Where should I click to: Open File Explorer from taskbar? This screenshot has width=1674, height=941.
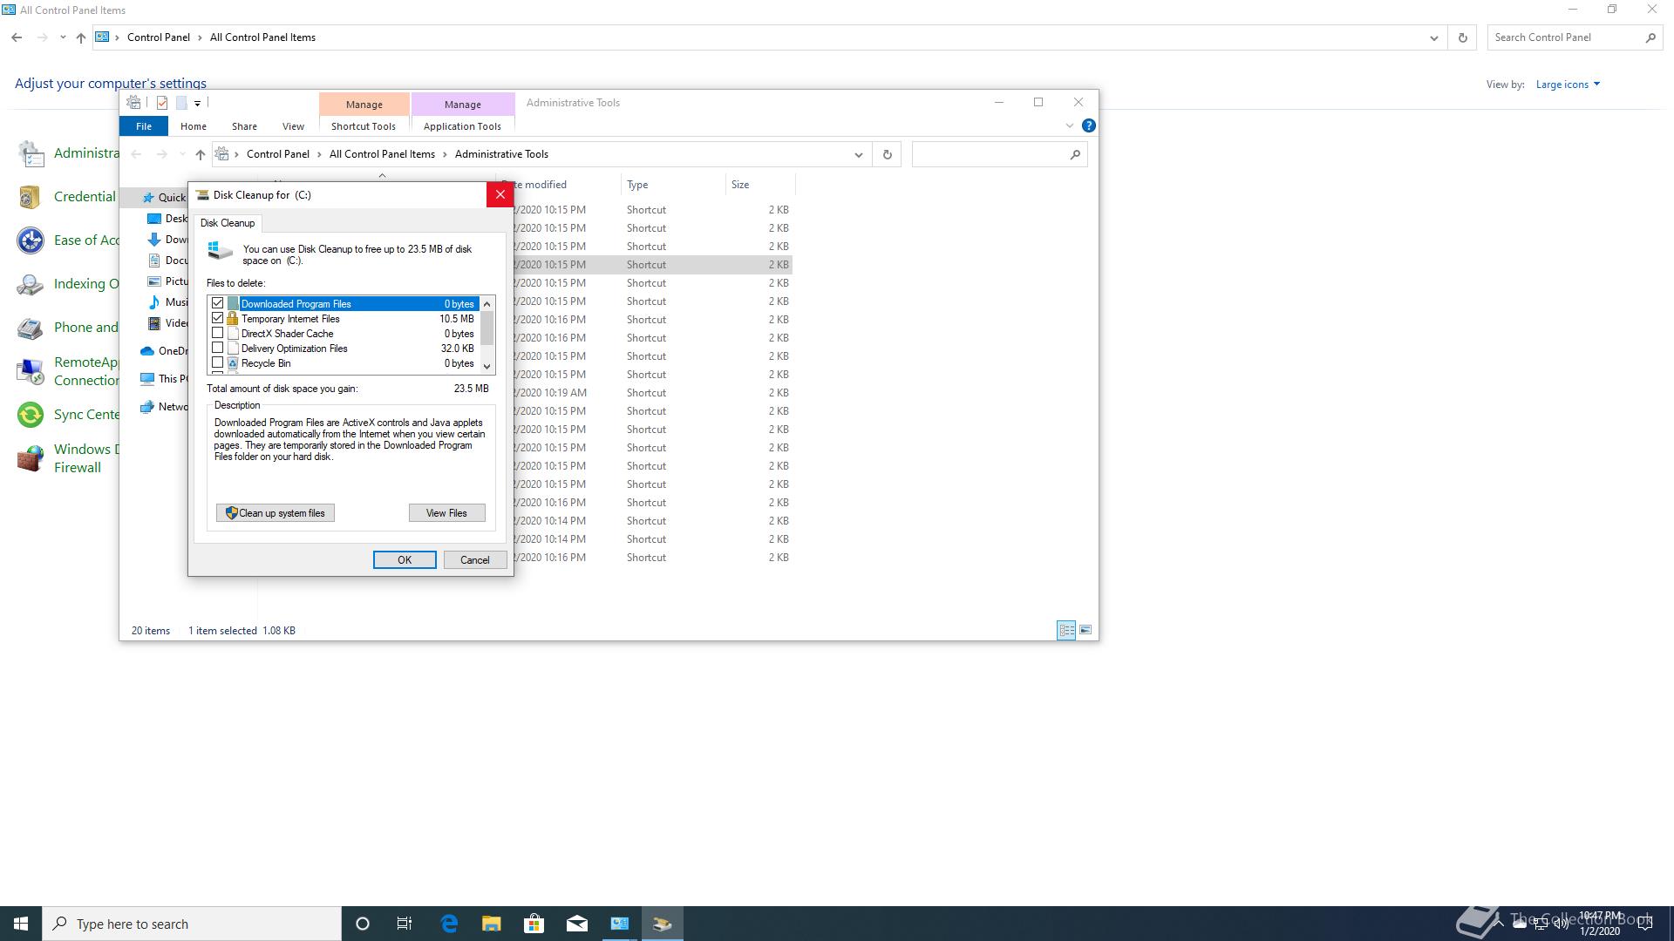tap(492, 924)
